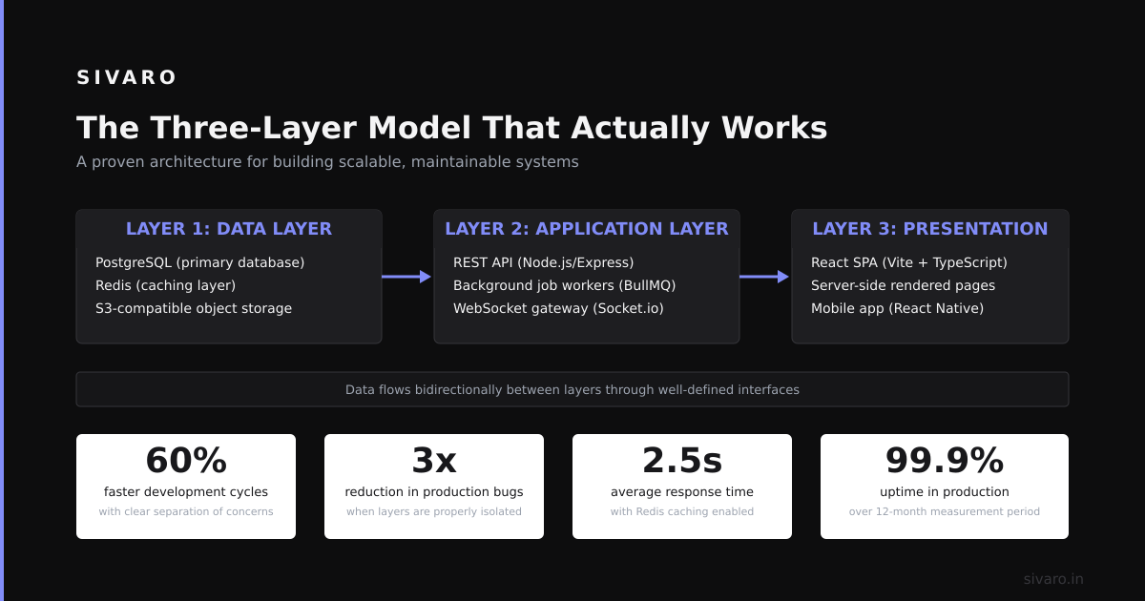Click the REST API Node.js/Express item

(544, 262)
